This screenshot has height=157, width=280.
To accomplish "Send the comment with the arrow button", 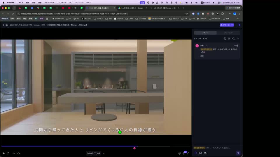I will [238, 153].
